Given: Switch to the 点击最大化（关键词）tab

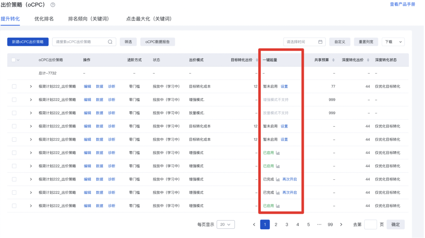Looking at the screenshot, I should pos(150,19).
